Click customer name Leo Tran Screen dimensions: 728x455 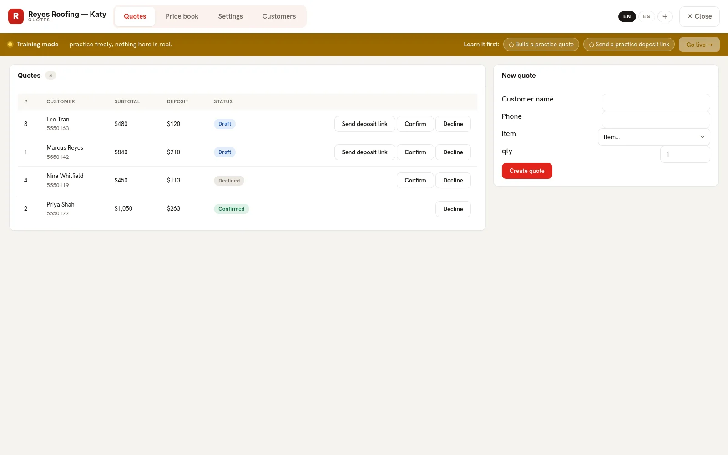pyautogui.click(x=58, y=120)
